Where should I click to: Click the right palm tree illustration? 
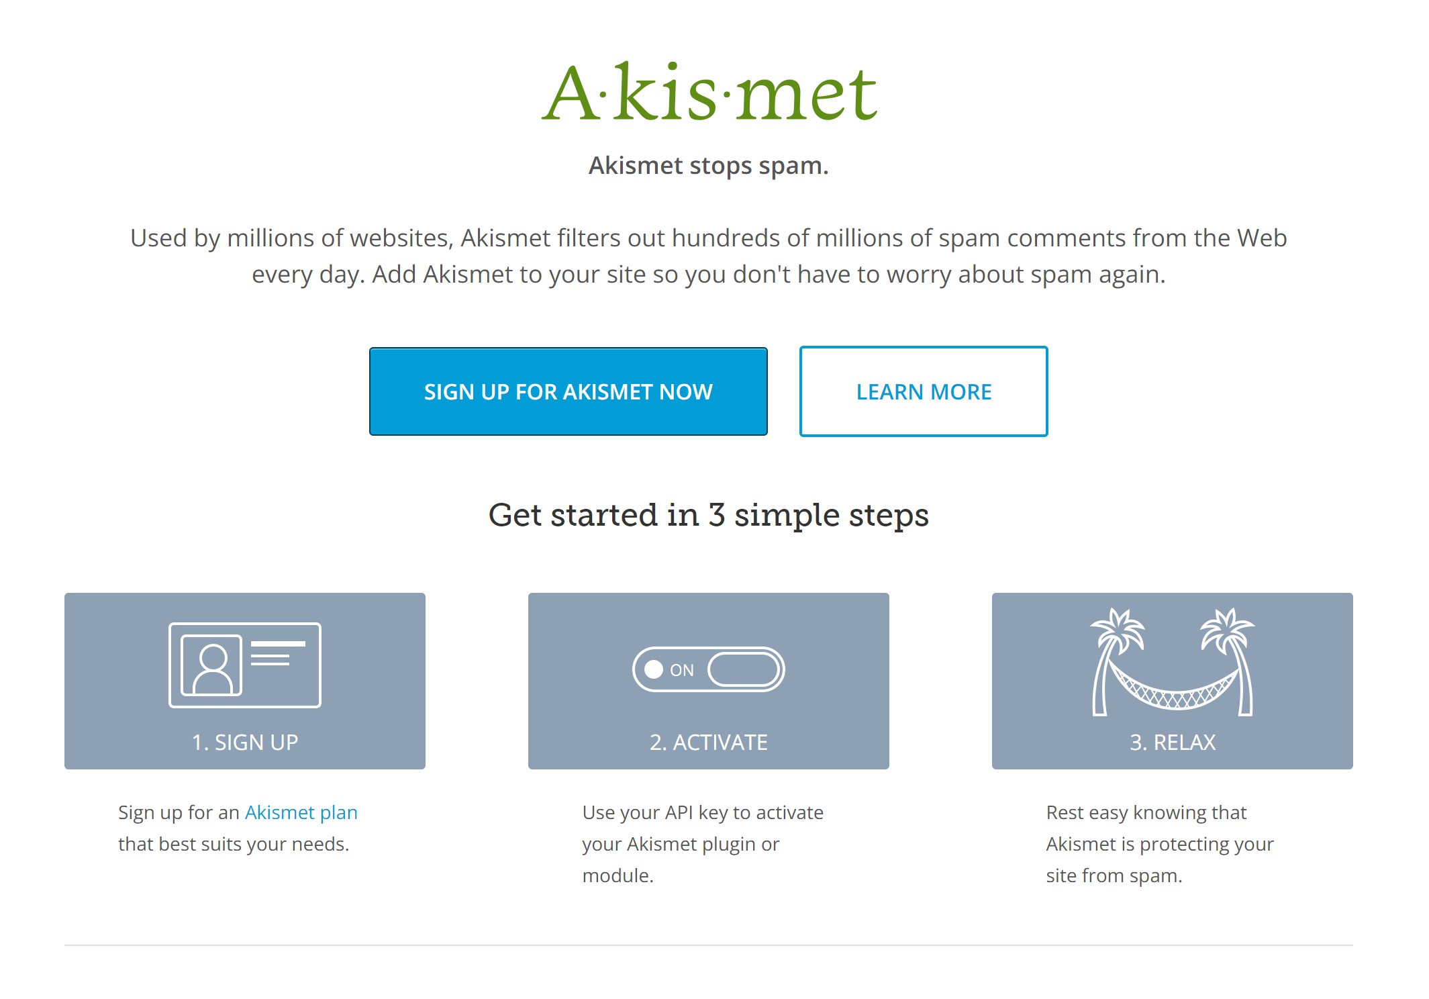1228,661
